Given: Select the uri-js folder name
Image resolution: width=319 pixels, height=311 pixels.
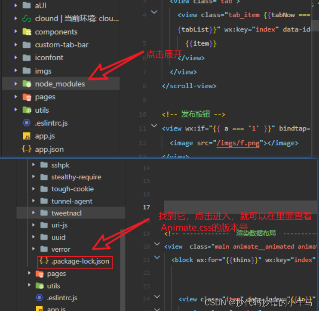Looking at the screenshot, I should pyautogui.click(x=59, y=225).
